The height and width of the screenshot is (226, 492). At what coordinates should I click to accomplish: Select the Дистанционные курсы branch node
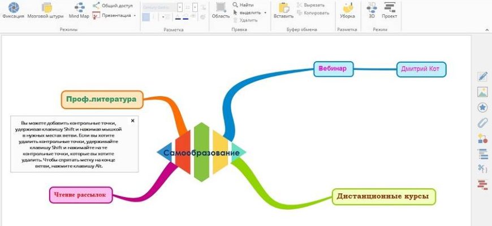pyautogui.click(x=383, y=197)
